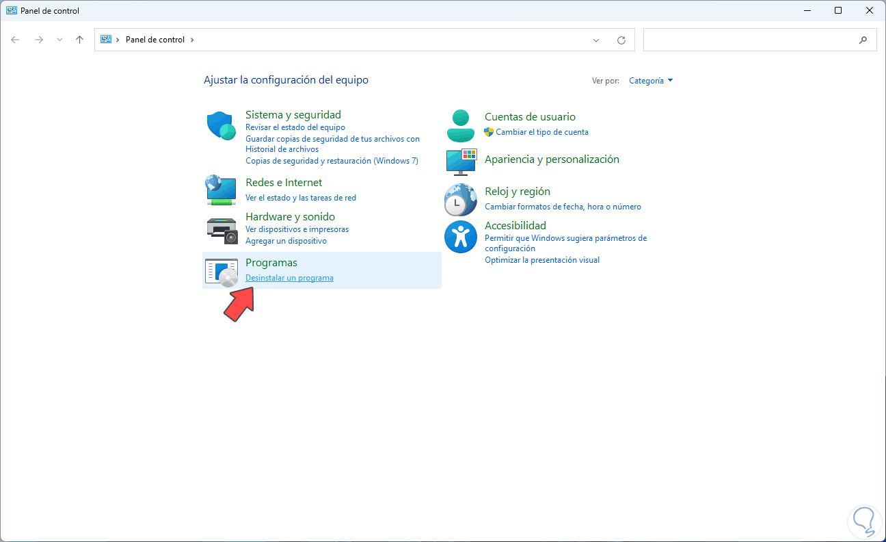Maximize the Panel de control window

(838, 10)
